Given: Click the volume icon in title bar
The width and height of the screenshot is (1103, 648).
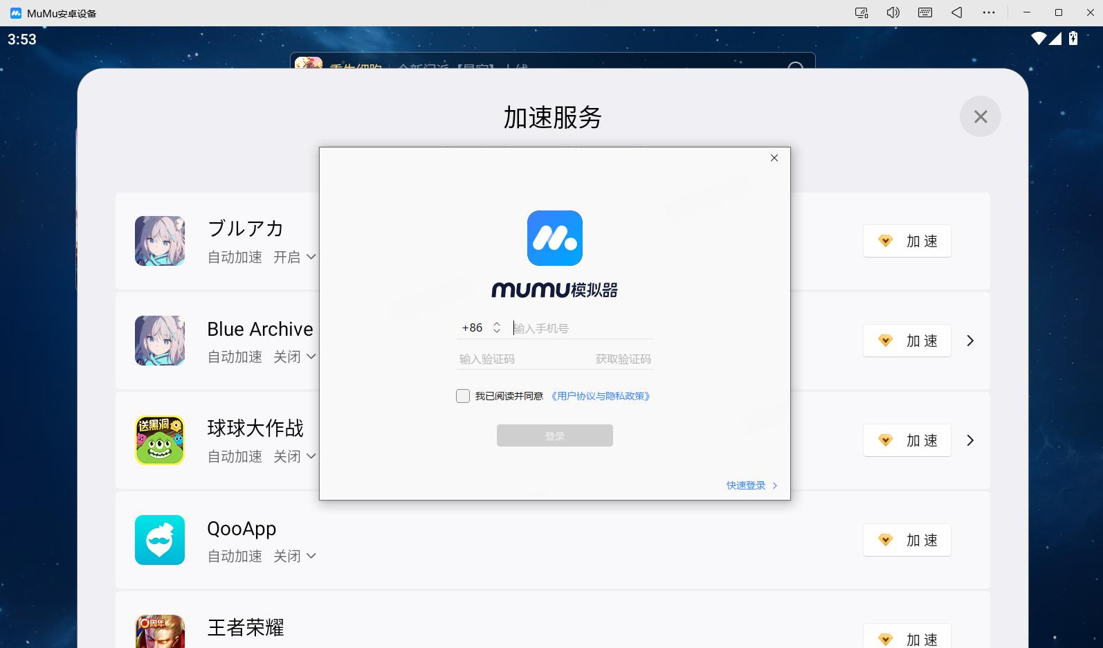Looking at the screenshot, I should 893,12.
